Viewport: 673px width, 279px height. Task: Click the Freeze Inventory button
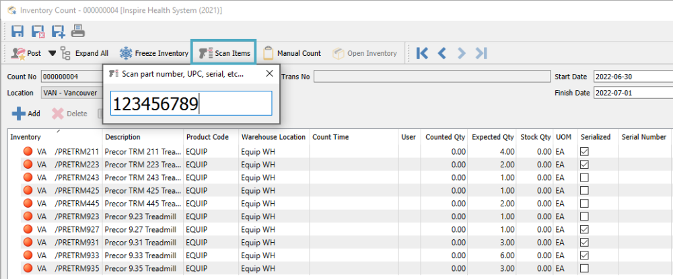pos(154,53)
